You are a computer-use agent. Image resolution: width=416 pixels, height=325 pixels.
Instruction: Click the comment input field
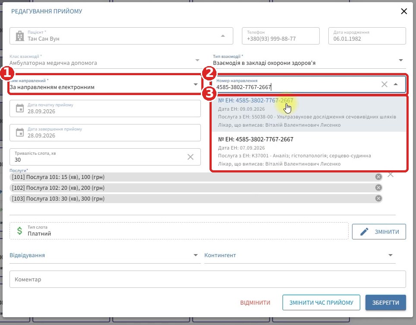[208, 279]
